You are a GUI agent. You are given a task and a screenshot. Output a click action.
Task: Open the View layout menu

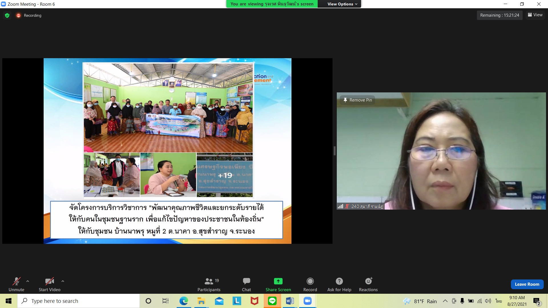point(535,15)
